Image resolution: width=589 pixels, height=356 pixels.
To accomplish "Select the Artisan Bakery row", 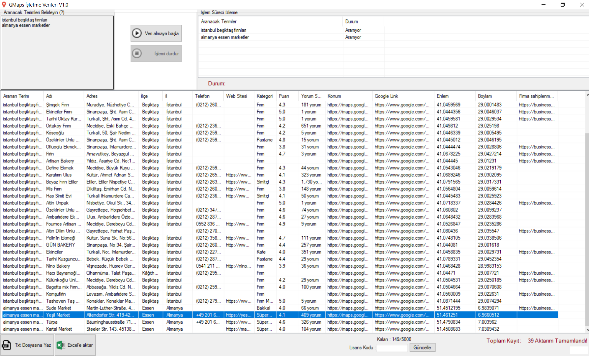I will [x=280, y=161].
